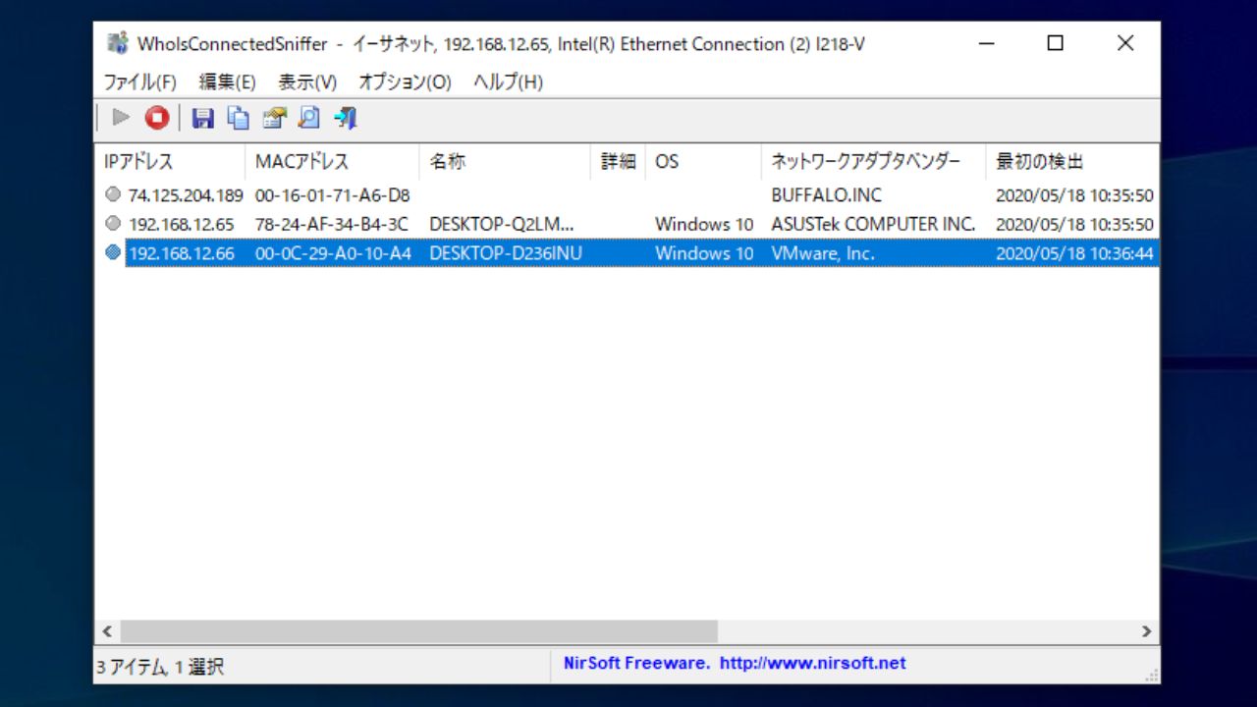Sort by the 名称 column header
The width and height of the screenshot is (1257, 707).
click(x=505, y=162)
